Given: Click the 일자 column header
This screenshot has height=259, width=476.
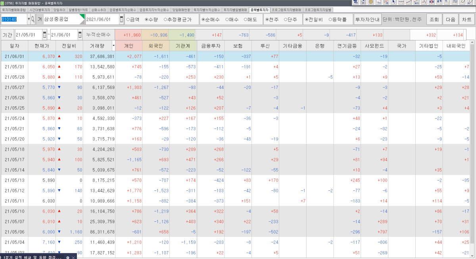Looking at the screenshot, I should tap(15, 46).
